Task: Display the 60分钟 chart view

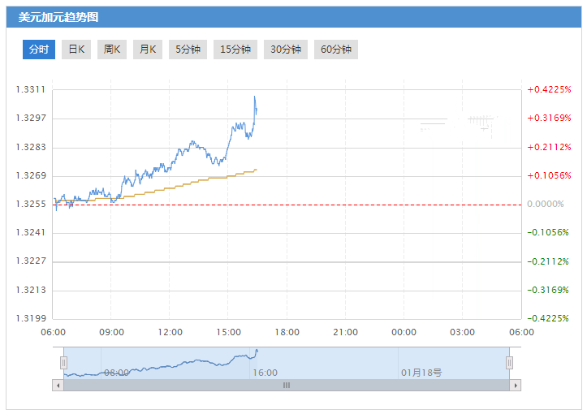Action: tap(335, 50)
